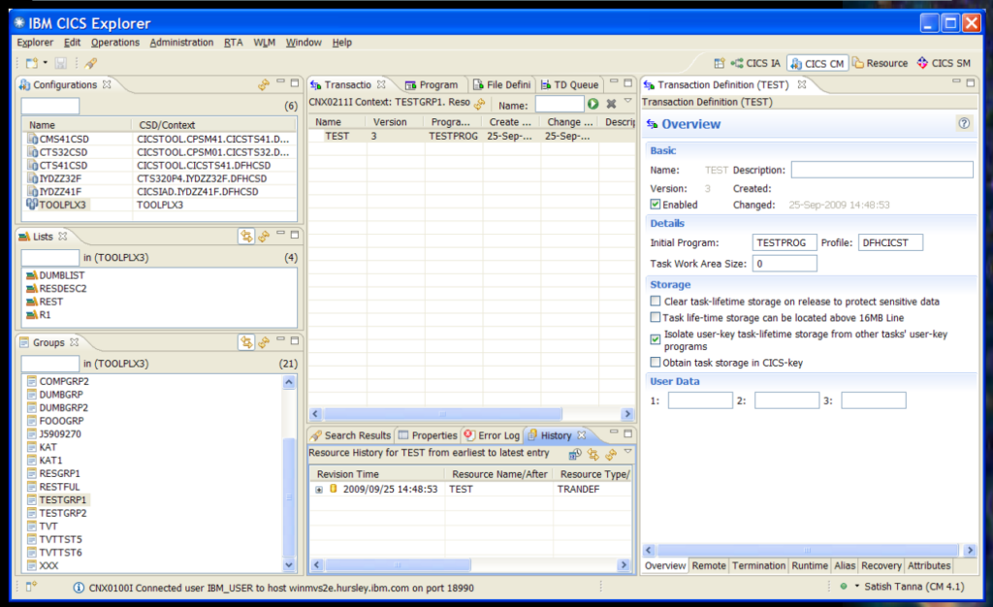Viewport: 993px width, 607px height.
Task: Close the Configurations view tab
Action: tap(107, 84)
